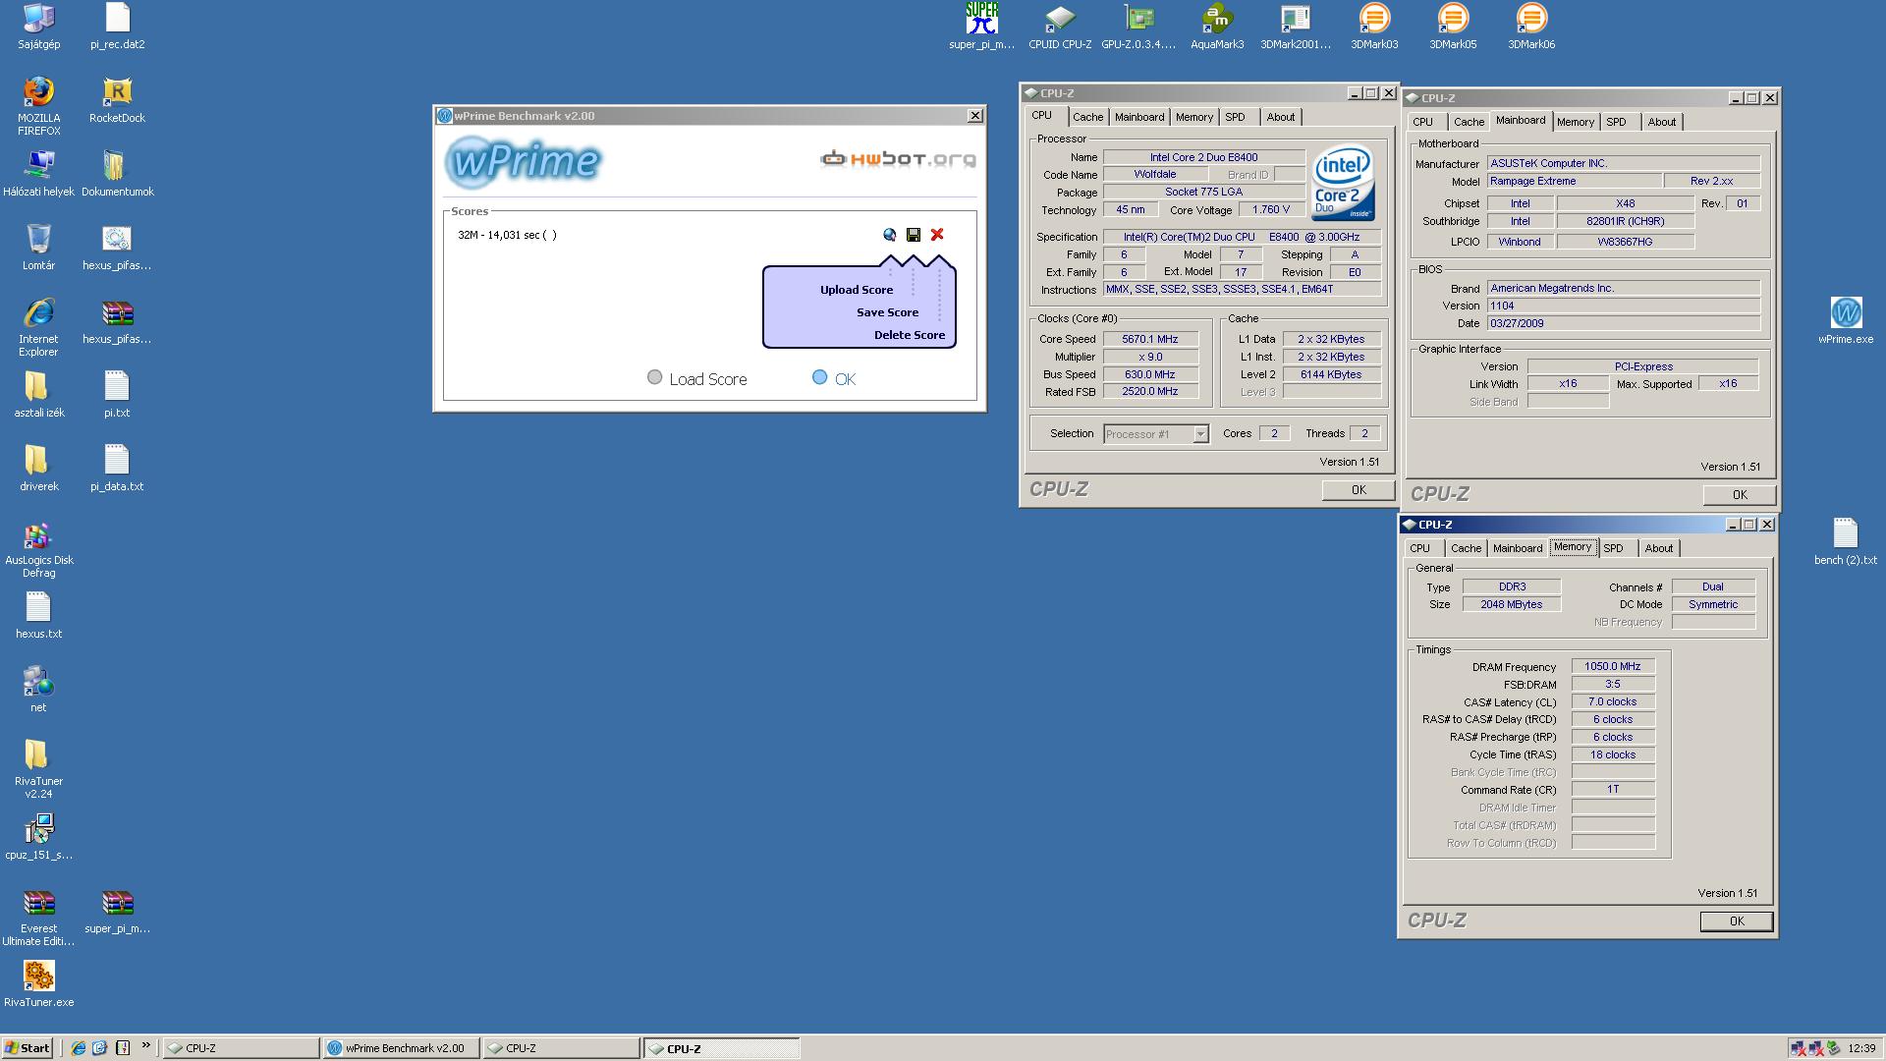1886x1061 pixels.
Task: Click the upload score globe icon in wPrime
Action: (x=889, y=235)
